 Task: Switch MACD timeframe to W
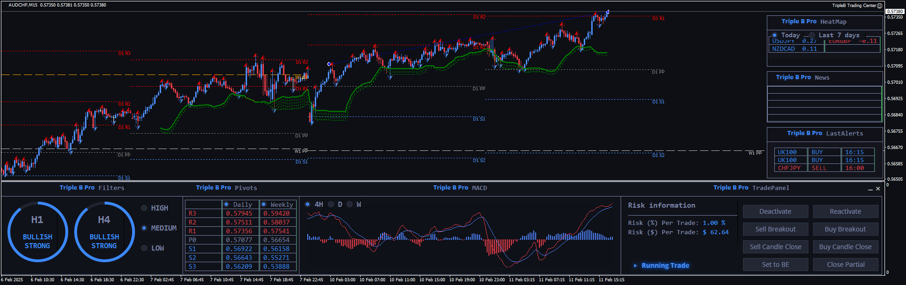pyautogui.click(x=350, y=204)
